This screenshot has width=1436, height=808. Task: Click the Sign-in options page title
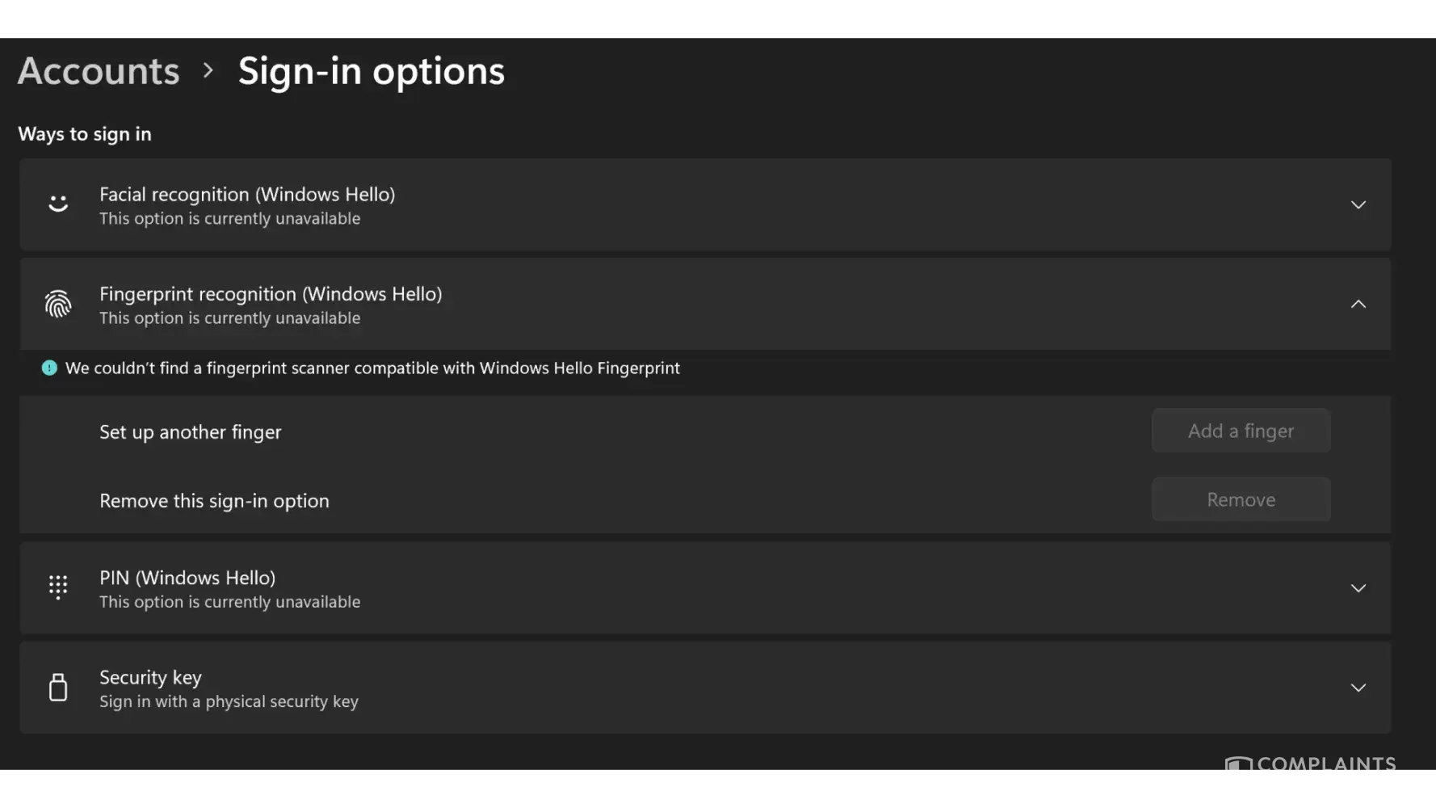371,71
